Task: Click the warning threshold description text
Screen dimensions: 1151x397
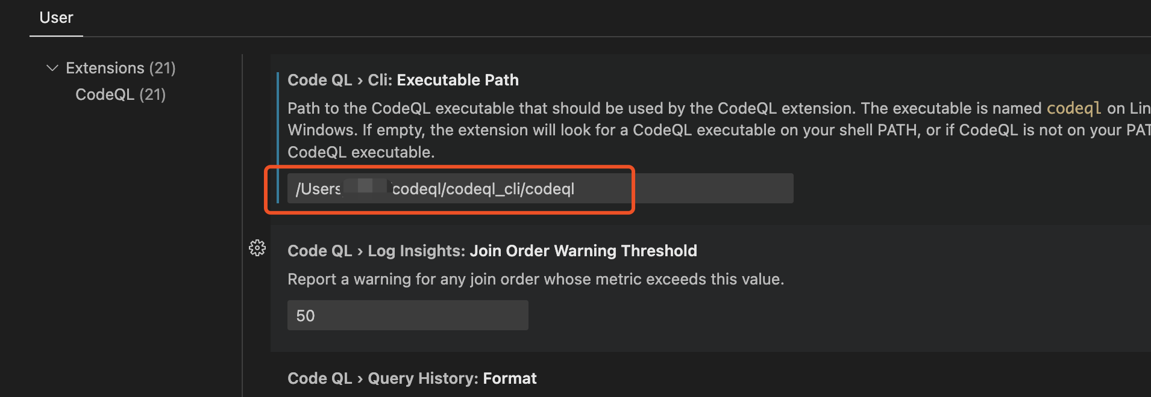Action: coord(536,279)
